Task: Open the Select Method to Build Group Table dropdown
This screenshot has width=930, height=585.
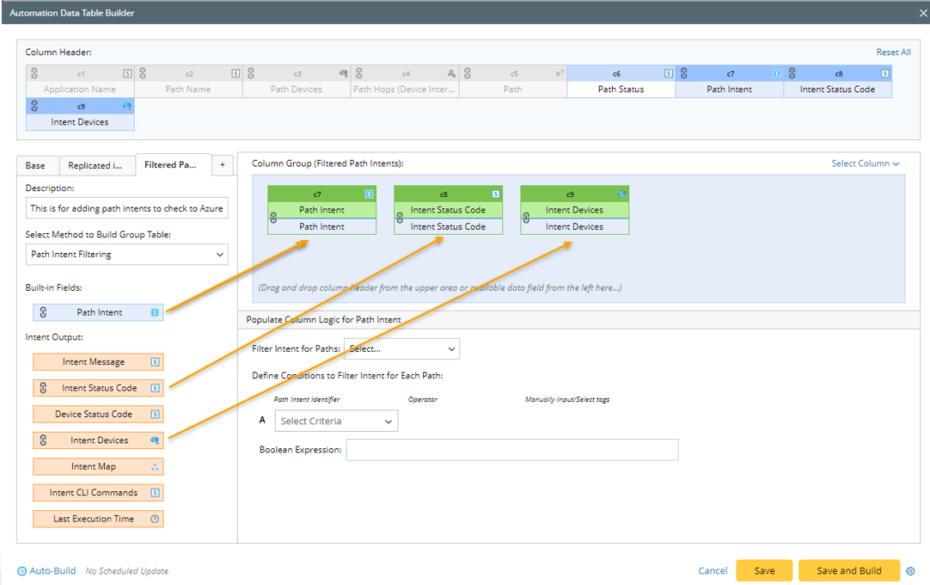Action: tap(126, 254)
